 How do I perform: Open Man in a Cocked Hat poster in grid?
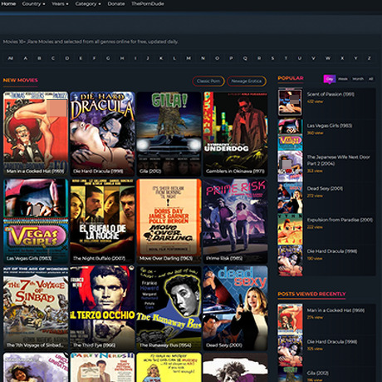[x=36, y=134]
